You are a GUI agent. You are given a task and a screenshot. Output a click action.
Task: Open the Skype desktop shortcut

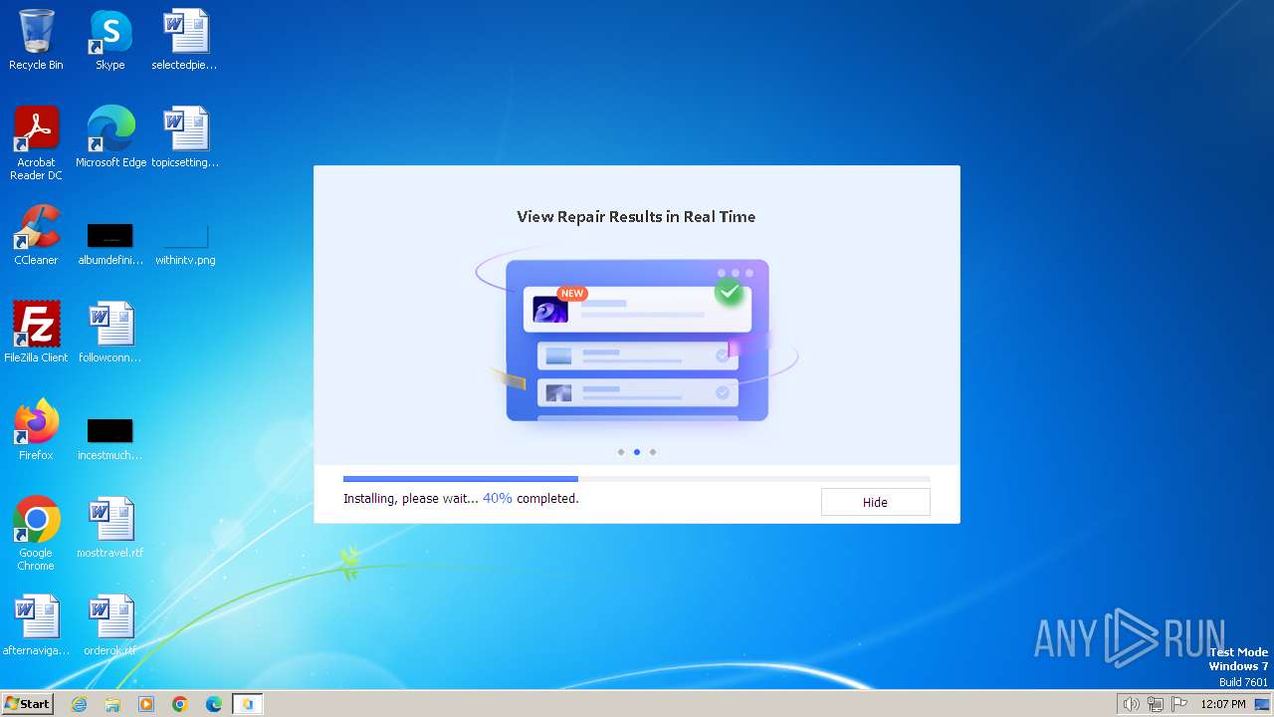pos(109,40)
